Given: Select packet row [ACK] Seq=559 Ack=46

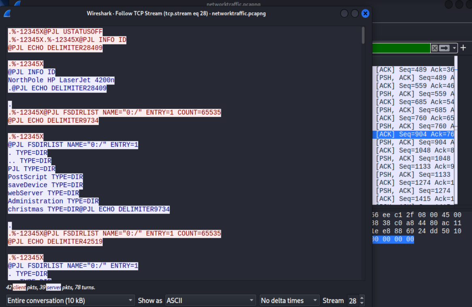Looking at the screenshot, I should pos(413,86).
